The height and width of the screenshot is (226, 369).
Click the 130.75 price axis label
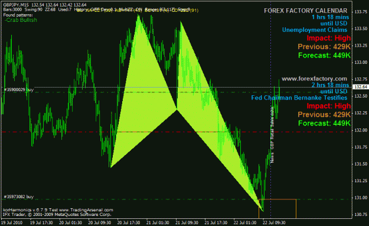click(361, 215)
